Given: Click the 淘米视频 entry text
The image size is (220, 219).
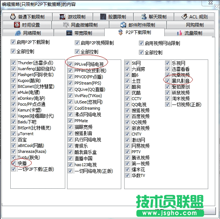Looking at the screenshot, I should pos(181,99).
